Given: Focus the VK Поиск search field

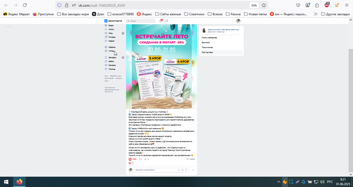Looking at the screenshot, I should click(141, 21).
